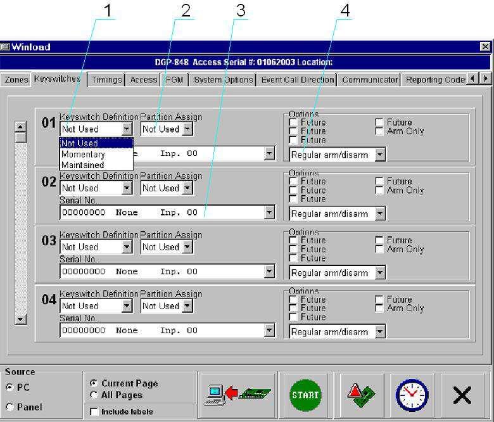Open Serial No. dropdown for keyswitch 01

tap(269, 153)
